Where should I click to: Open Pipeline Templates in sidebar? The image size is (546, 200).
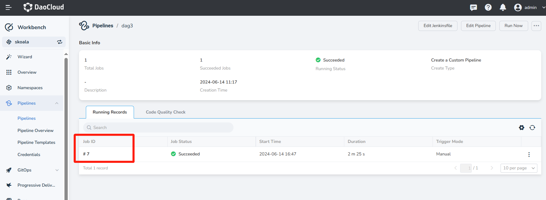click(x=36, y=142)
